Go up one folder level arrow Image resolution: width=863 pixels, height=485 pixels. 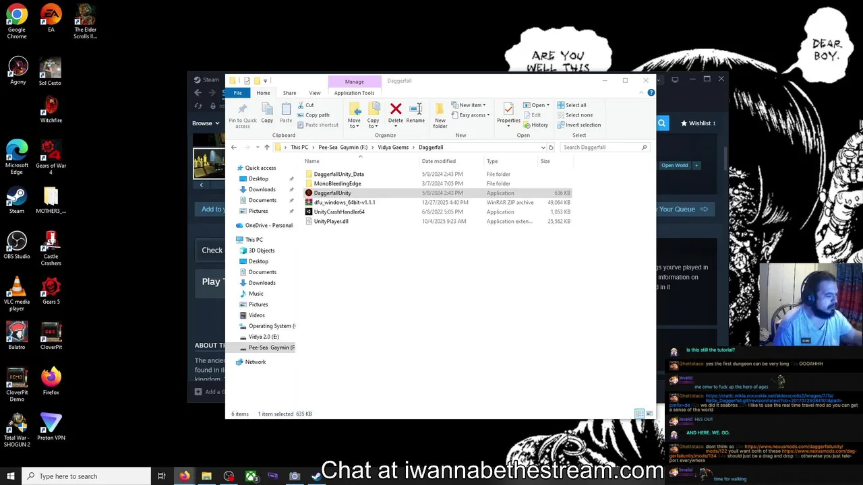point(267,148)
